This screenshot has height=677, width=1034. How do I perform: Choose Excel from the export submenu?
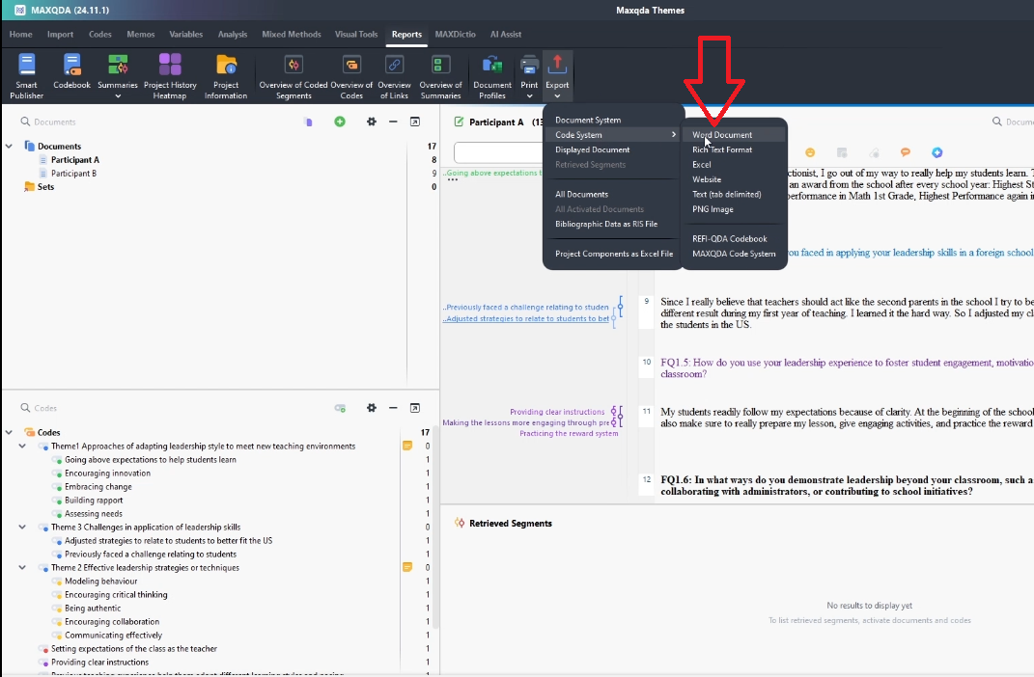pos(702,165)
